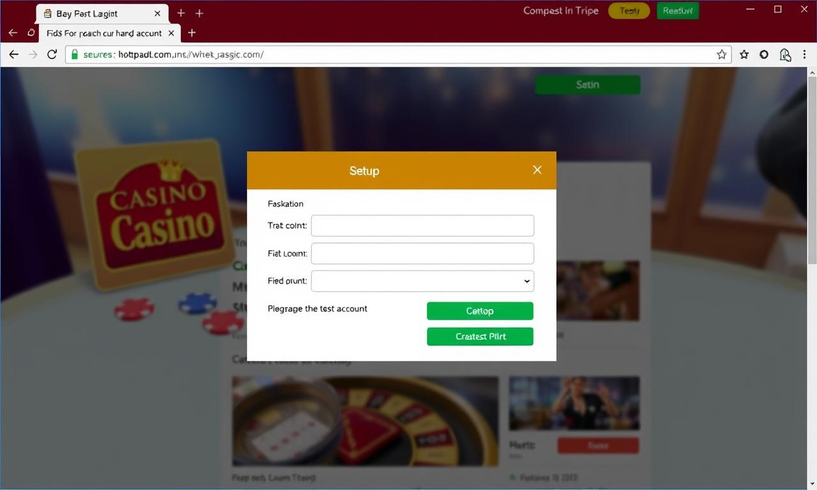Reload the page with the refresh icon
This screenshot has width=817, height=490.
(52, 55)
